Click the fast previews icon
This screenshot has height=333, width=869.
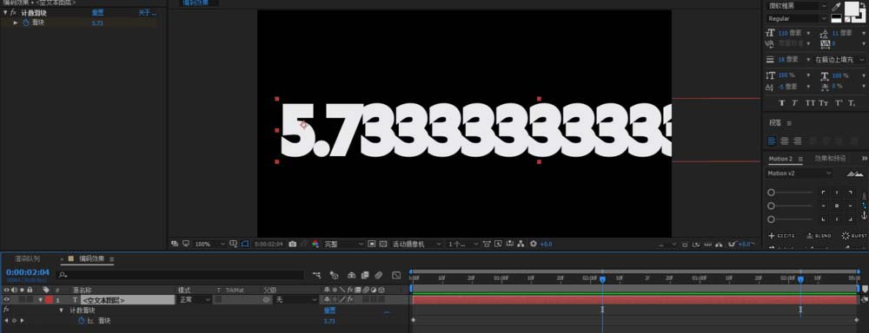tap(498, 244)
